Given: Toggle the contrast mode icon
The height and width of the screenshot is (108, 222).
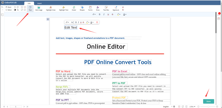Looking at the screenshot, I should coord(15,10).
